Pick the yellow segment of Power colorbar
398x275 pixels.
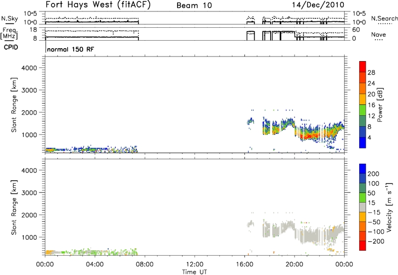coord(363,99)
